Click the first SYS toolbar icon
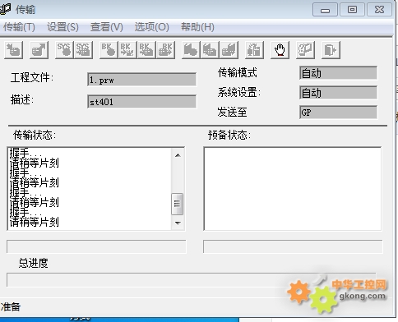The height and width of the screenshot is (322, 398). coord(64,50)
